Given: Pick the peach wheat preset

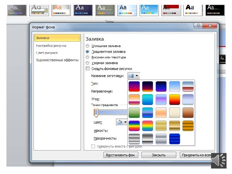Looking at the screenshot, I should (x=161, y=112).
